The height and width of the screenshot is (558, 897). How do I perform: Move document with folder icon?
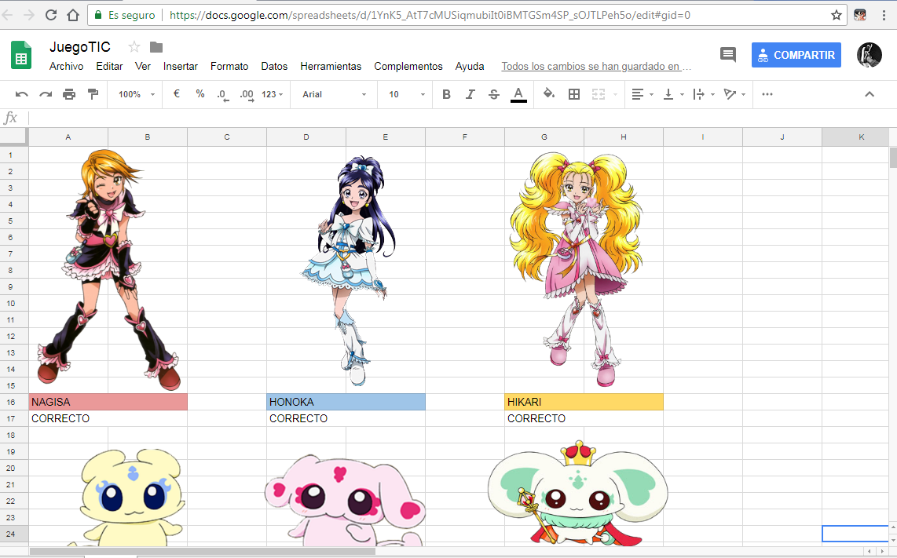click(156, 47)
